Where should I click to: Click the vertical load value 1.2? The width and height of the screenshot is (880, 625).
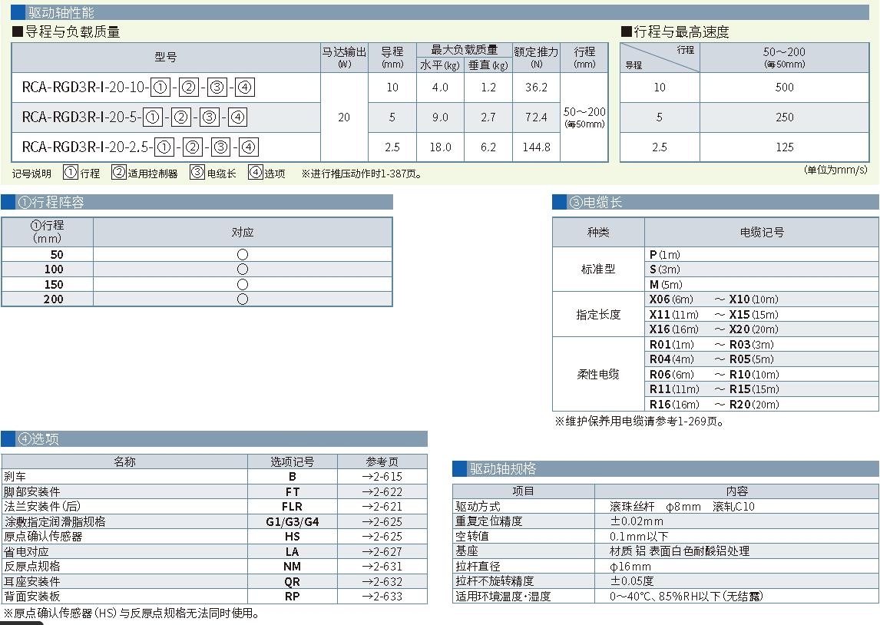(x=488, y=88)
